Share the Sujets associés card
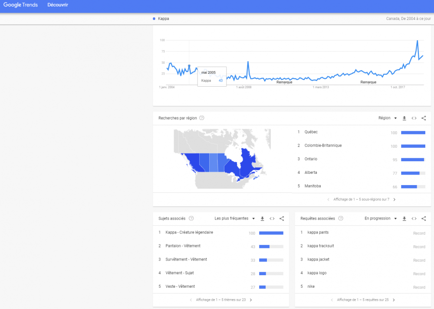Viewport: 434px width, 309px height. tap(282, 219)
